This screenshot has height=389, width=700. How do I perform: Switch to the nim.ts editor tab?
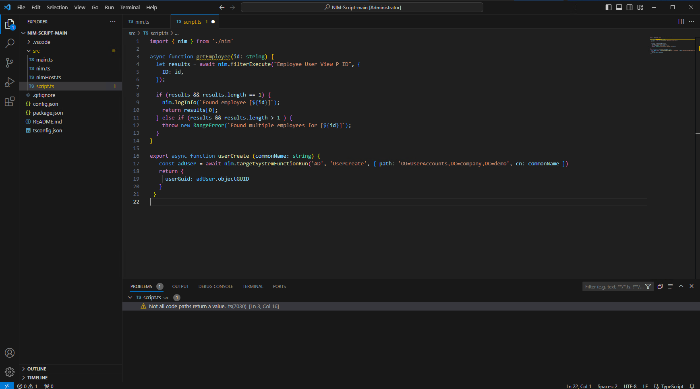pos(142,22)
